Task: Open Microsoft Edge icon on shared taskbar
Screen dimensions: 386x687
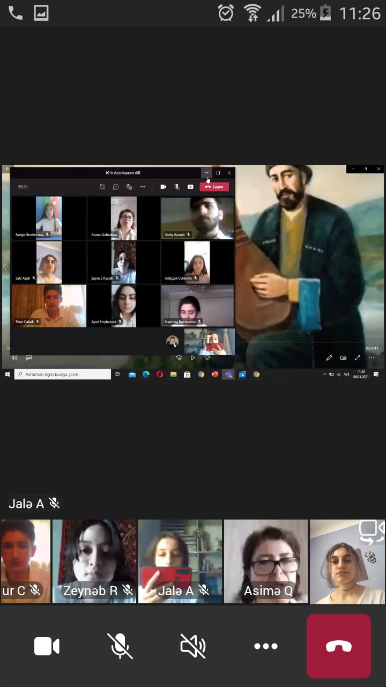Action: pos(146,375)
